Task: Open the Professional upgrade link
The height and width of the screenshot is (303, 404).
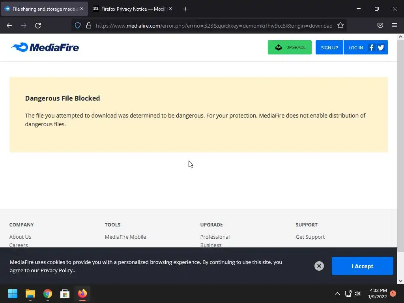Action: click(215, 237)
